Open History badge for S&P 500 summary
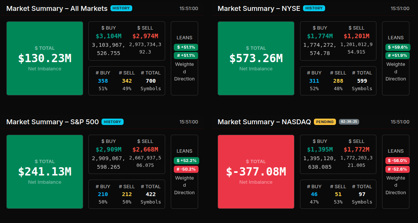The height and width of the screenshot is (223, 418). pyautogui.click(x=112, y=122)
